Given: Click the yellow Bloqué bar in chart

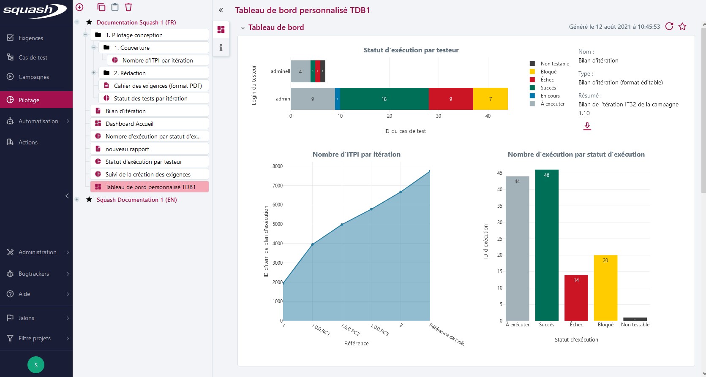Looking at the screenshot, I should [x=605, y=287].
